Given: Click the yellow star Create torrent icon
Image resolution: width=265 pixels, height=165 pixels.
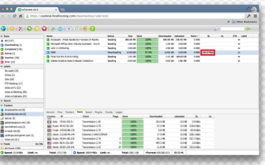Looking at the screenshot, I should point(12,28).
